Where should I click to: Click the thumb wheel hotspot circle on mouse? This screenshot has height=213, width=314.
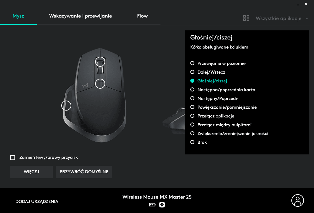(66, 106)
